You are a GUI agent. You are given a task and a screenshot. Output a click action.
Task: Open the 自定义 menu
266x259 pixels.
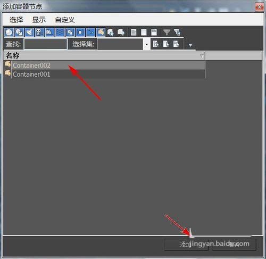tap(65, 20)
